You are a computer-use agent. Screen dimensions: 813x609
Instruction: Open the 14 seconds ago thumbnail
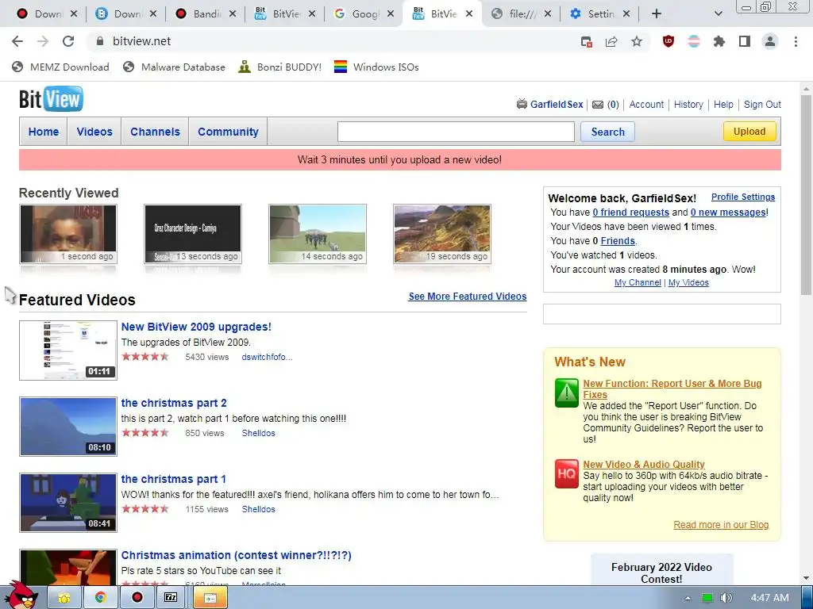tap(318, 234)
